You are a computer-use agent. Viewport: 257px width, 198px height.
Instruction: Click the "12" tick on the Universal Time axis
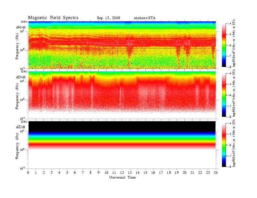[x=122, y=172]
